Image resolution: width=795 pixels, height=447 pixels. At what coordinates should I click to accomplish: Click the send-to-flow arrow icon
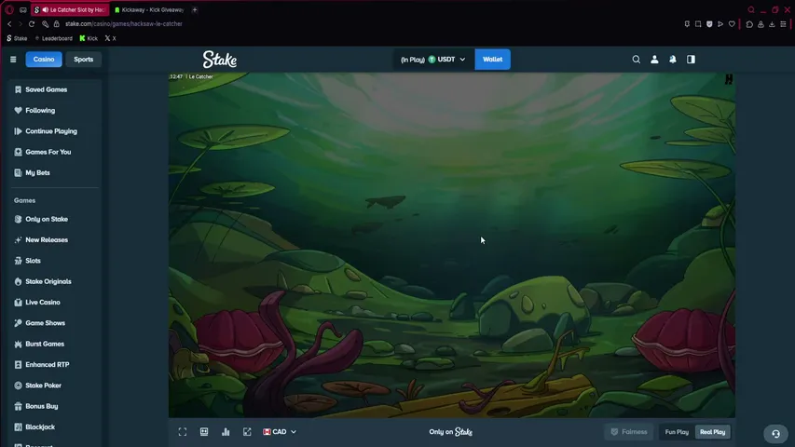tap(720, 24)
